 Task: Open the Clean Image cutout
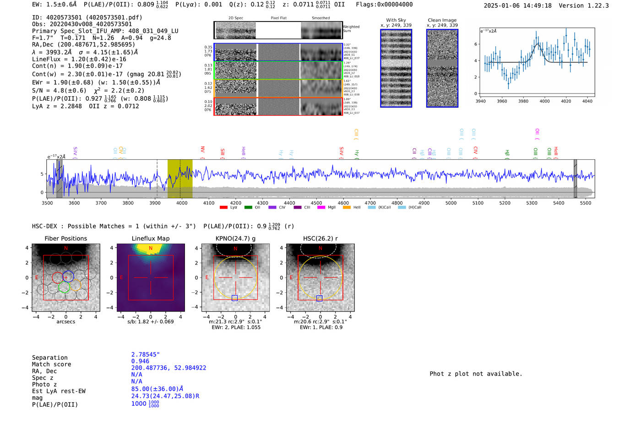pos(442,69)
